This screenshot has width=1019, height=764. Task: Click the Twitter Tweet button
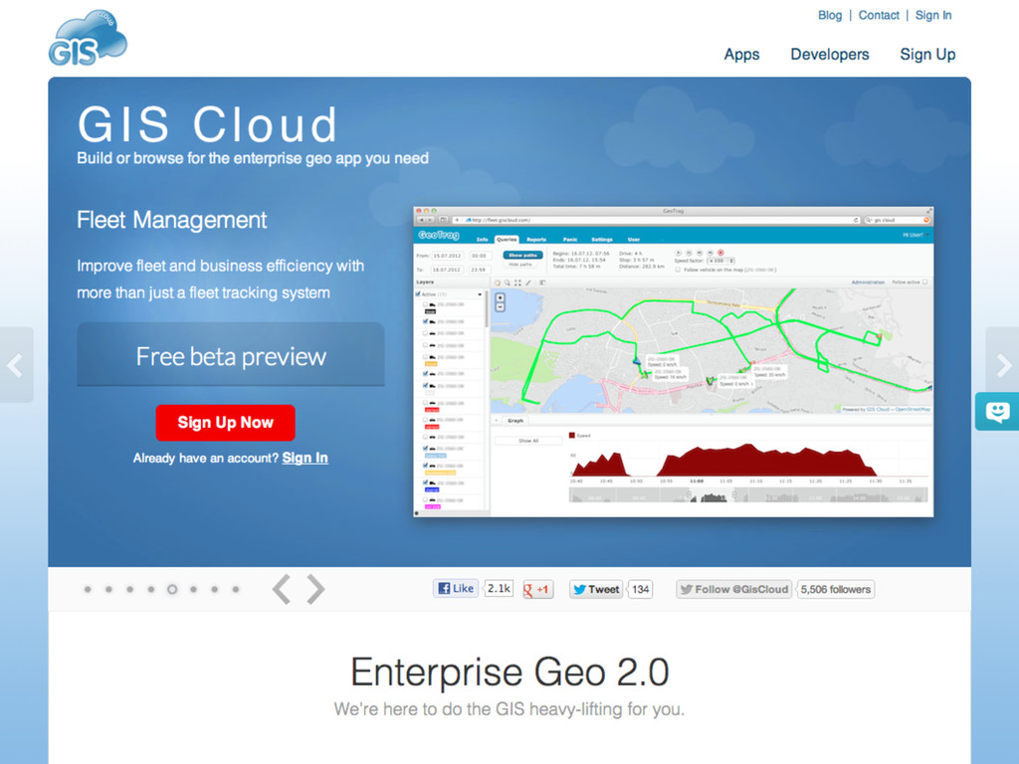(x=596, y=589)
